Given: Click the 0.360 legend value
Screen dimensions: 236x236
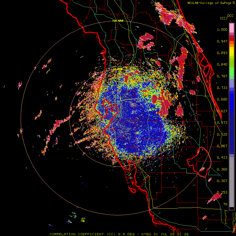Looking at the screenshot, I should point(222,169).
